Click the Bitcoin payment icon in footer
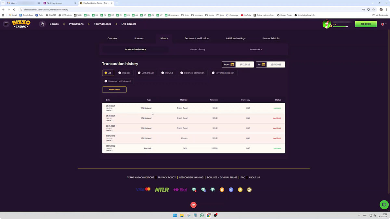The width and height of the screenshot is (390, 219). 222,190
